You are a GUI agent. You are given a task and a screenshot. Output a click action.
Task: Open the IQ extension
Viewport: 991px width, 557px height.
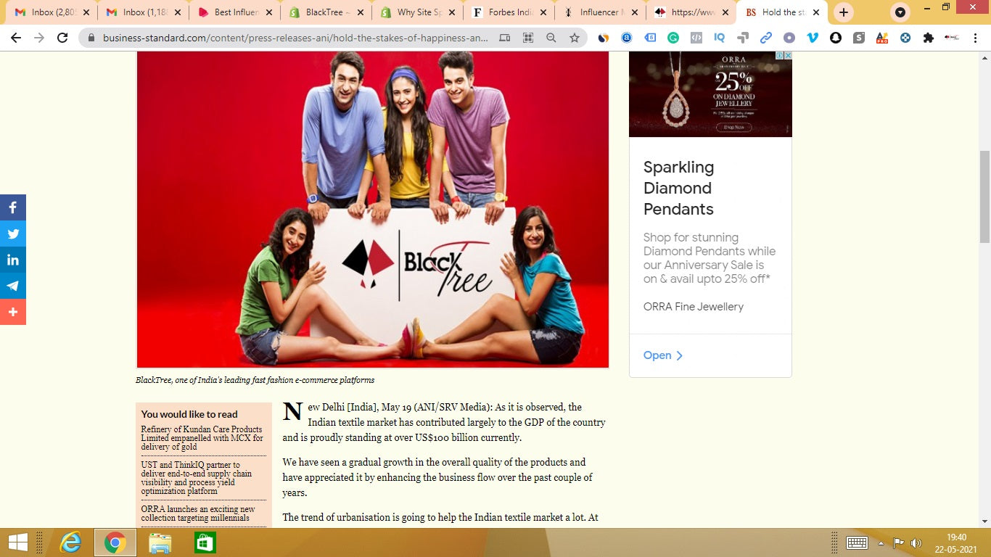pos(720,38)
